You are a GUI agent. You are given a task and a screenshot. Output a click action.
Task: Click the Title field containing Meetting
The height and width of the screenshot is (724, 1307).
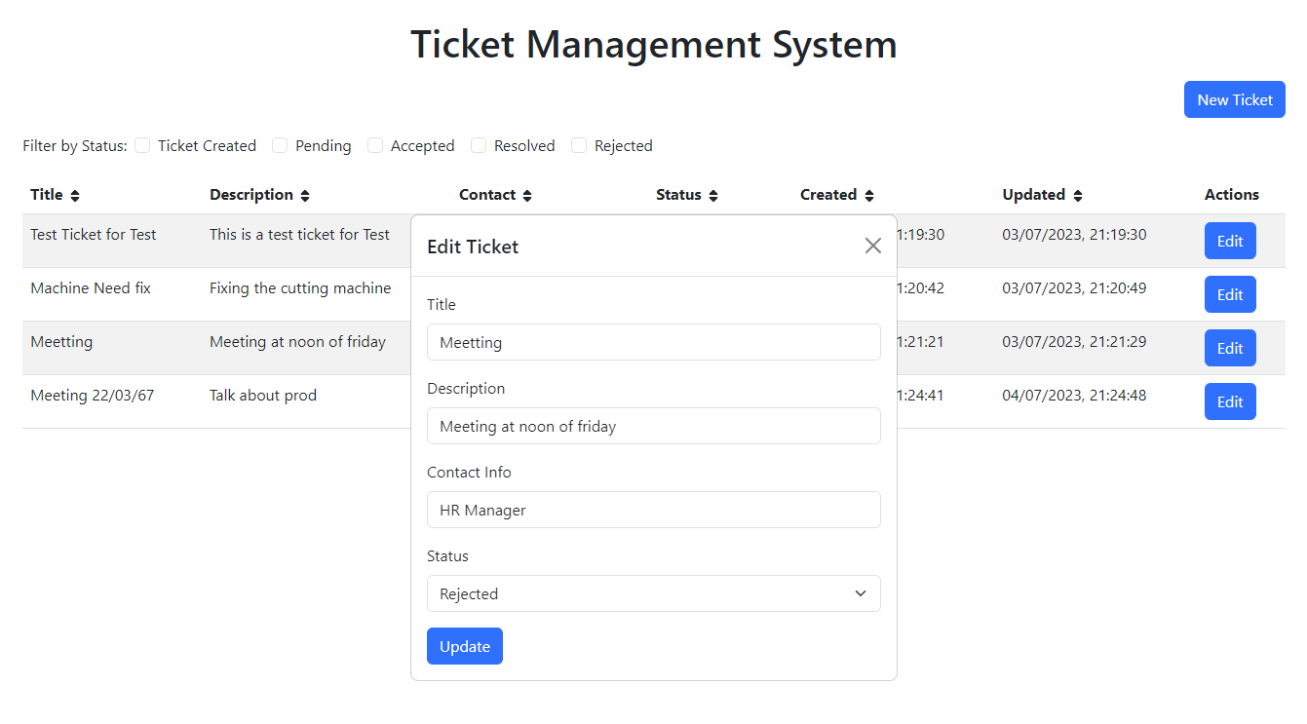point(653,342)
